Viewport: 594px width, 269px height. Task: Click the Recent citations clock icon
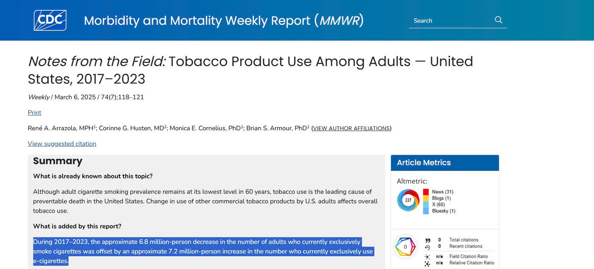tap(427, 247)
